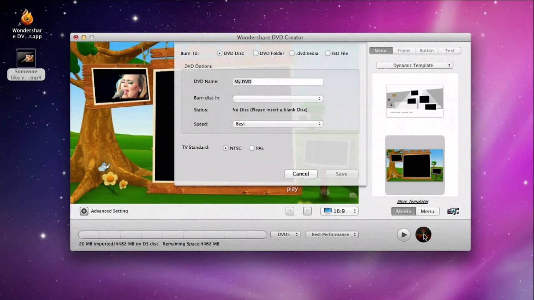Open Wondershare DVD Creator desktop app icon
534x300 pixels.
click(27, 24)
